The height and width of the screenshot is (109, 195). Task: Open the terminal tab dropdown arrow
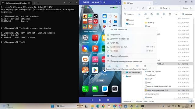click(38, 3)
